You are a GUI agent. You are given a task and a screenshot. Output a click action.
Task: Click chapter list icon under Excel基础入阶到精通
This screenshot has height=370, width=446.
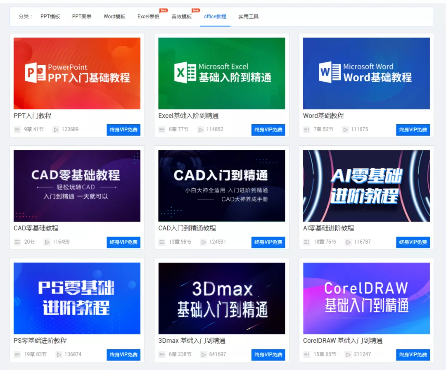click(162, 130)
